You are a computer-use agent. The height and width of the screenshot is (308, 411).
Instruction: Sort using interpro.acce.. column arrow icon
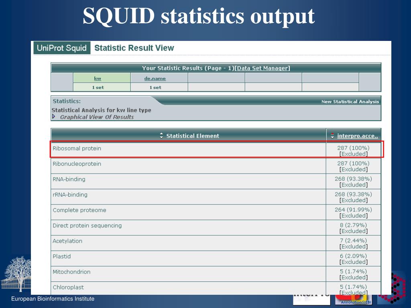pyautogui.click(x=332, y=136)
